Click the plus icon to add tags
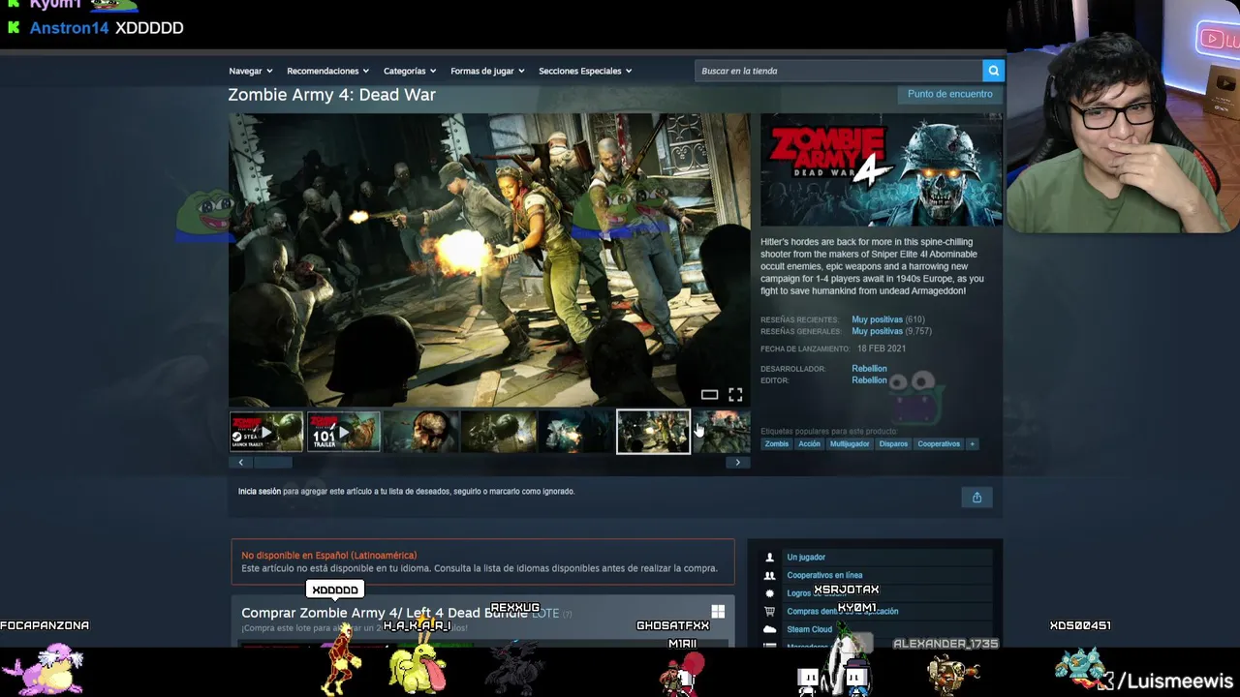This screenshot has width=1240, height=697. [972, 444]
